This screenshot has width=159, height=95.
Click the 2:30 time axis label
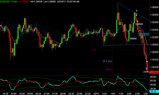137,93
